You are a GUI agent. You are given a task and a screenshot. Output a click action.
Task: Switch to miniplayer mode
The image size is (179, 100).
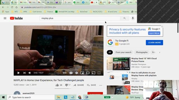[82, 73]
